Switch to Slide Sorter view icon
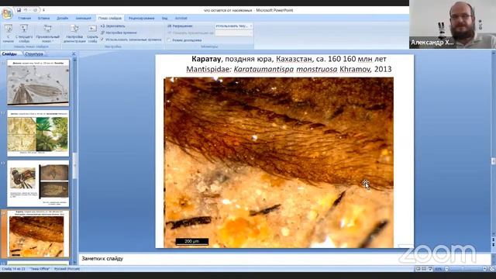 pos(424,269)
